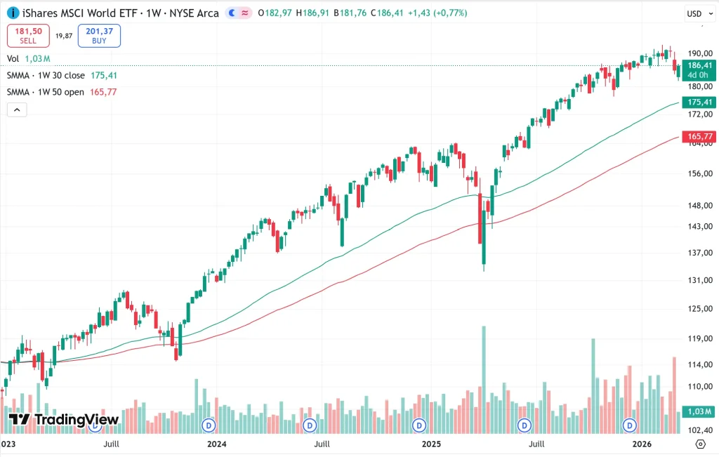The height and width of the screenshot is (457, 719).
Task: Click the D dividend marker under 2025
Action: (x=418, y=425)
